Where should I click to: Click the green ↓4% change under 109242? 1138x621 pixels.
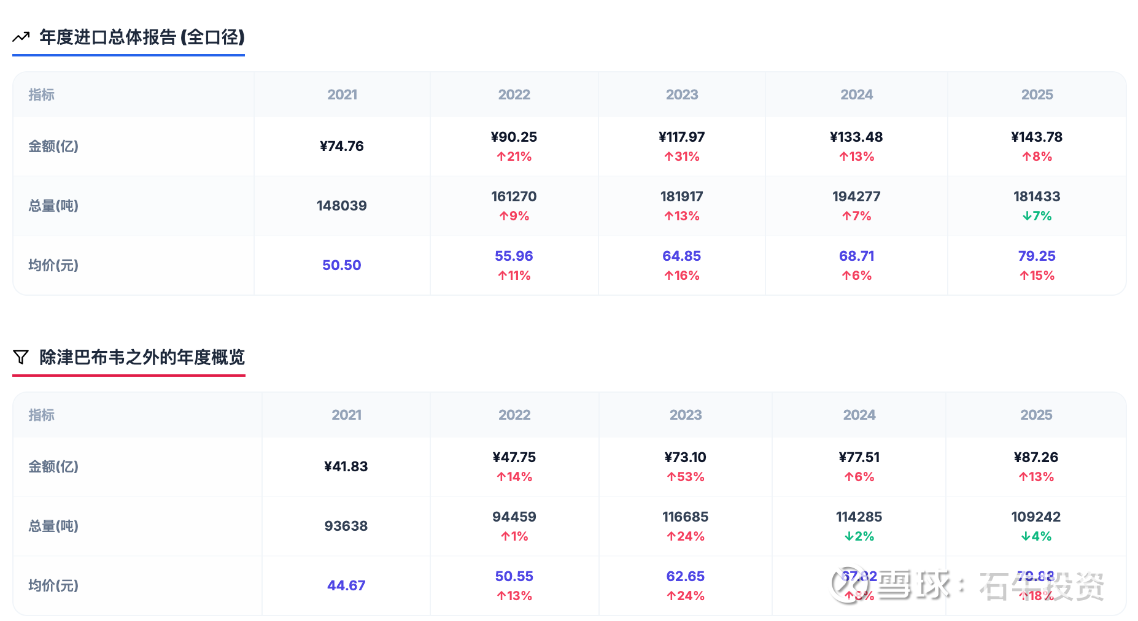[x=1036, y=536]
